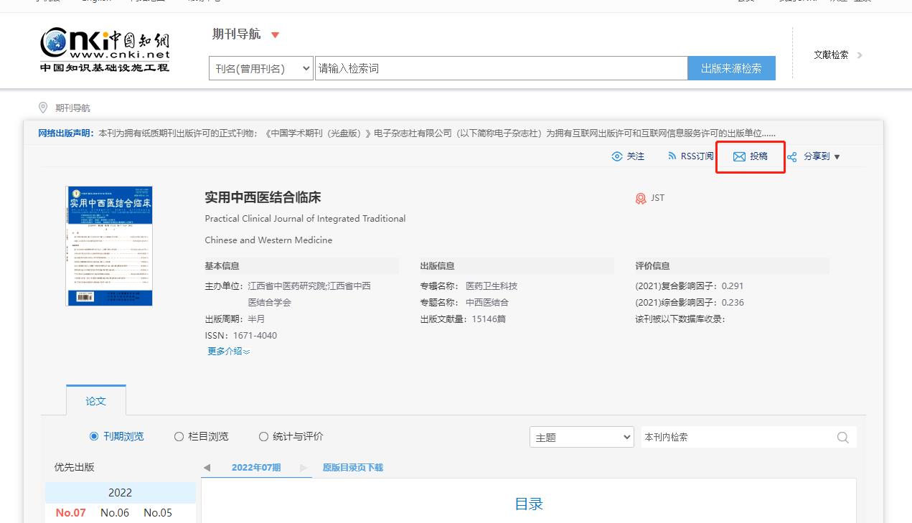
Task: Click the 投稿 envelope icon
Action: pyautogui.click(x=739, y=156)
